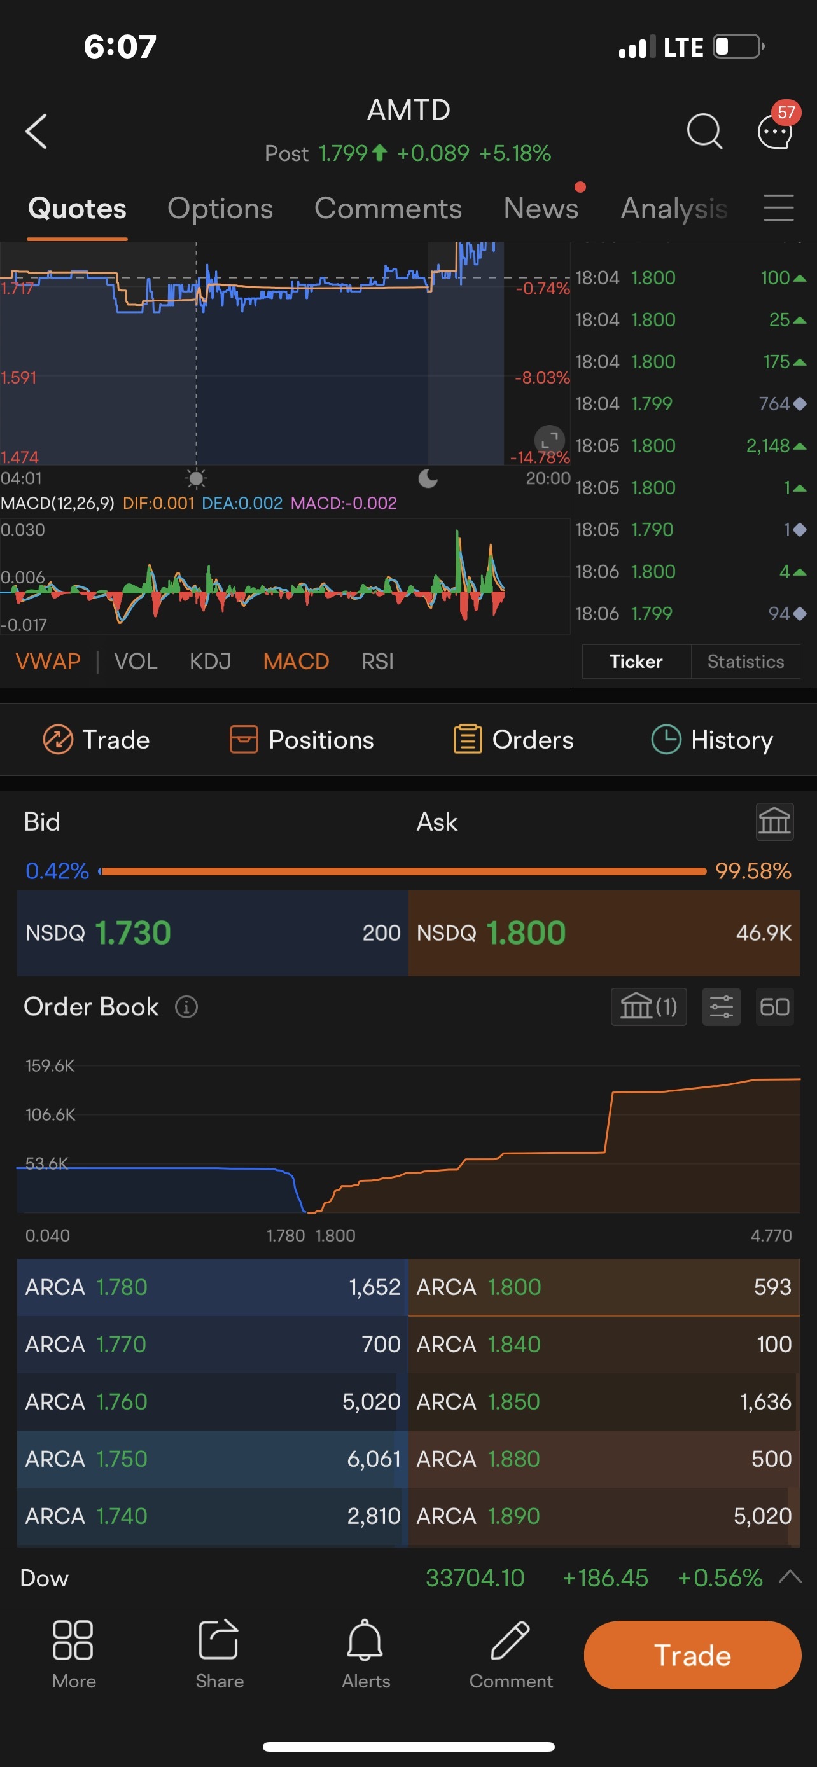The height and width of the screenshot is (1767, 817).
Task: Tap the 18:05 trade at 1.790
Action: pyautogui.click(x=691, y=530)
